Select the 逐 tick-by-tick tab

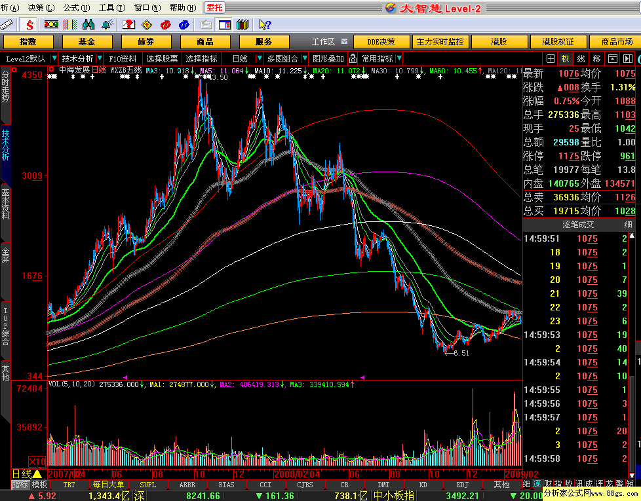point(537,484)
